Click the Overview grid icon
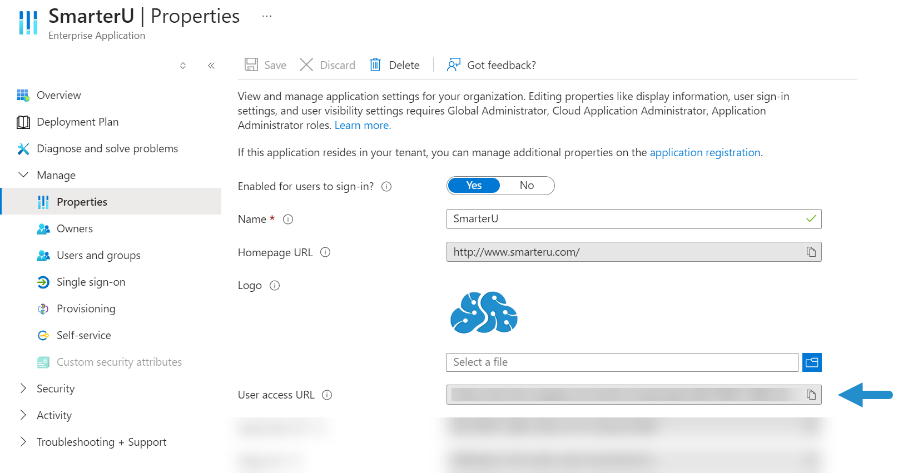903x473 pixels. 23,95
